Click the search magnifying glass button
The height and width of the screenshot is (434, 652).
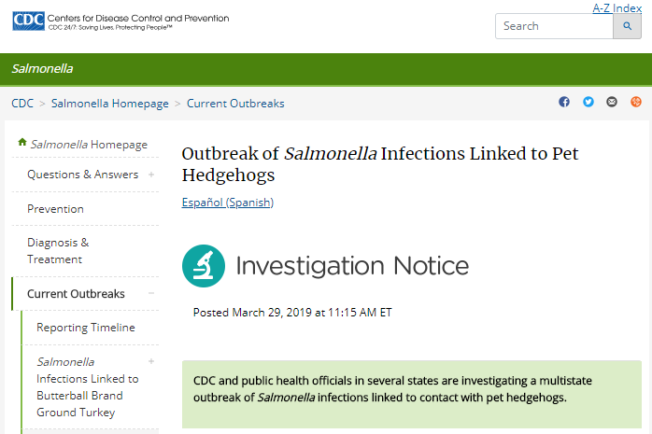click(x=627, y=26)
